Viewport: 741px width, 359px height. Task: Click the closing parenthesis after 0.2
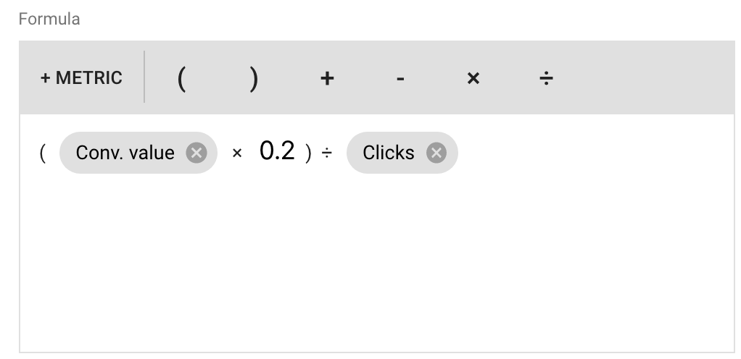click(x=308, y=153)
